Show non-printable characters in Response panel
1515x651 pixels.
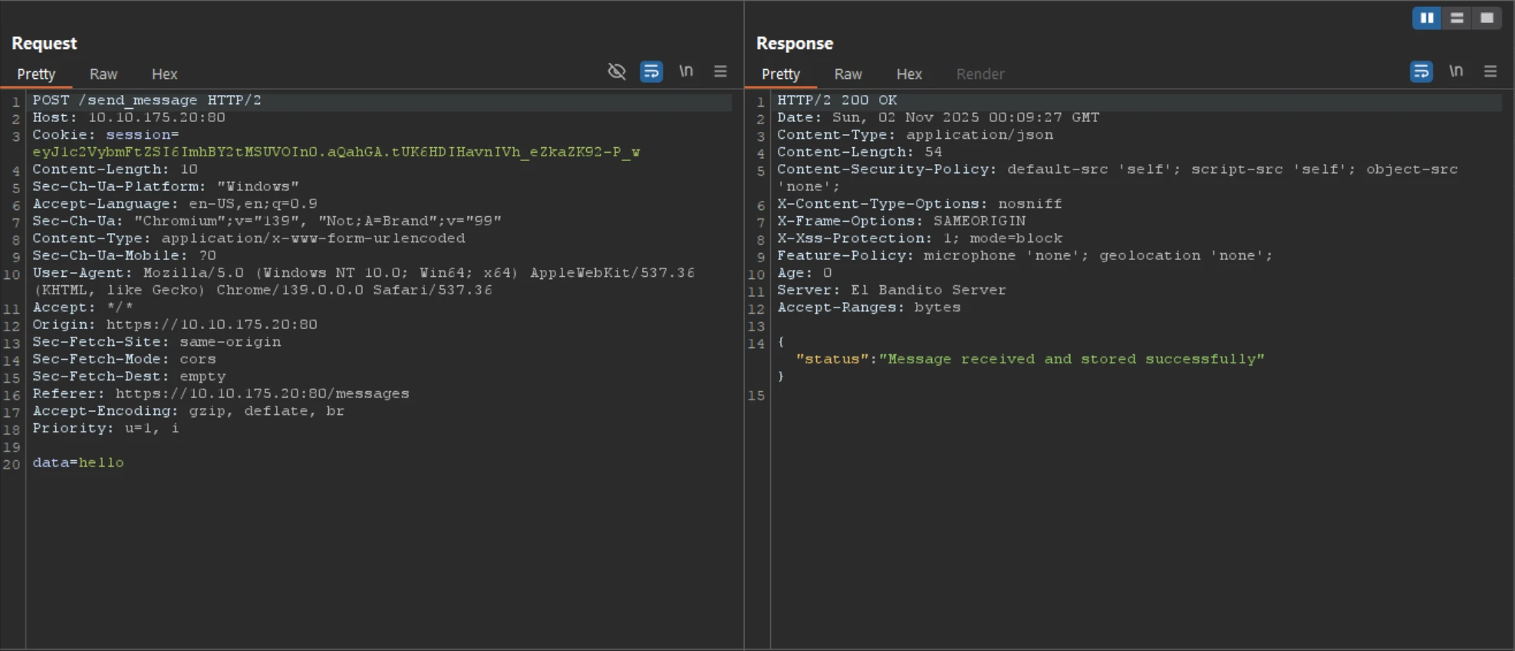pyautogui.click(x=1456, y=71)
